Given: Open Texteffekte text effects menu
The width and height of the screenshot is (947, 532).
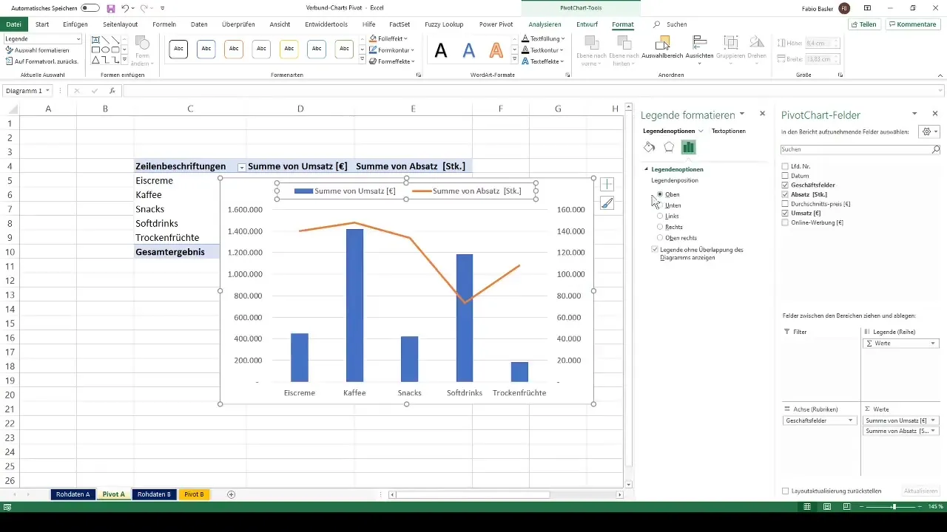Looking at the screenshot, I should pos(543,61).
